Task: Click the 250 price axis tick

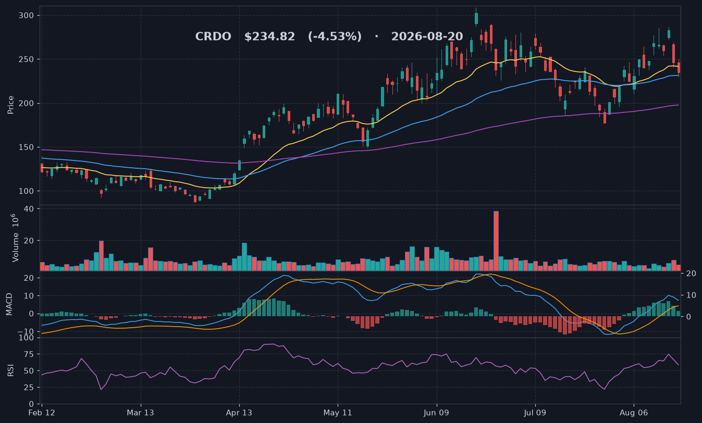Action: (x=27, y=59)
